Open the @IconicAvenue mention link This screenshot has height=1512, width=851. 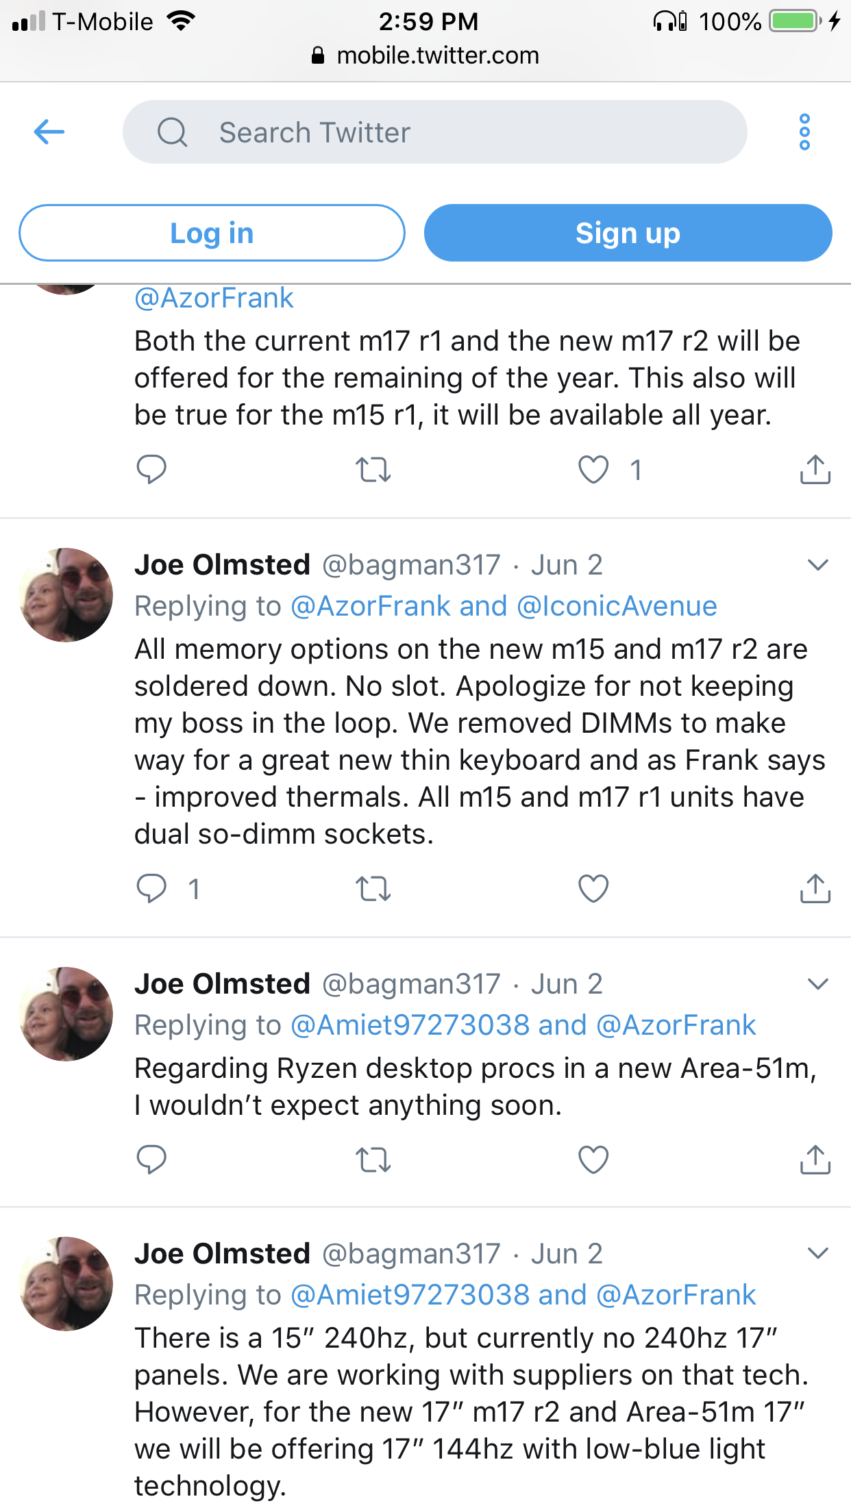pos(617,606)
